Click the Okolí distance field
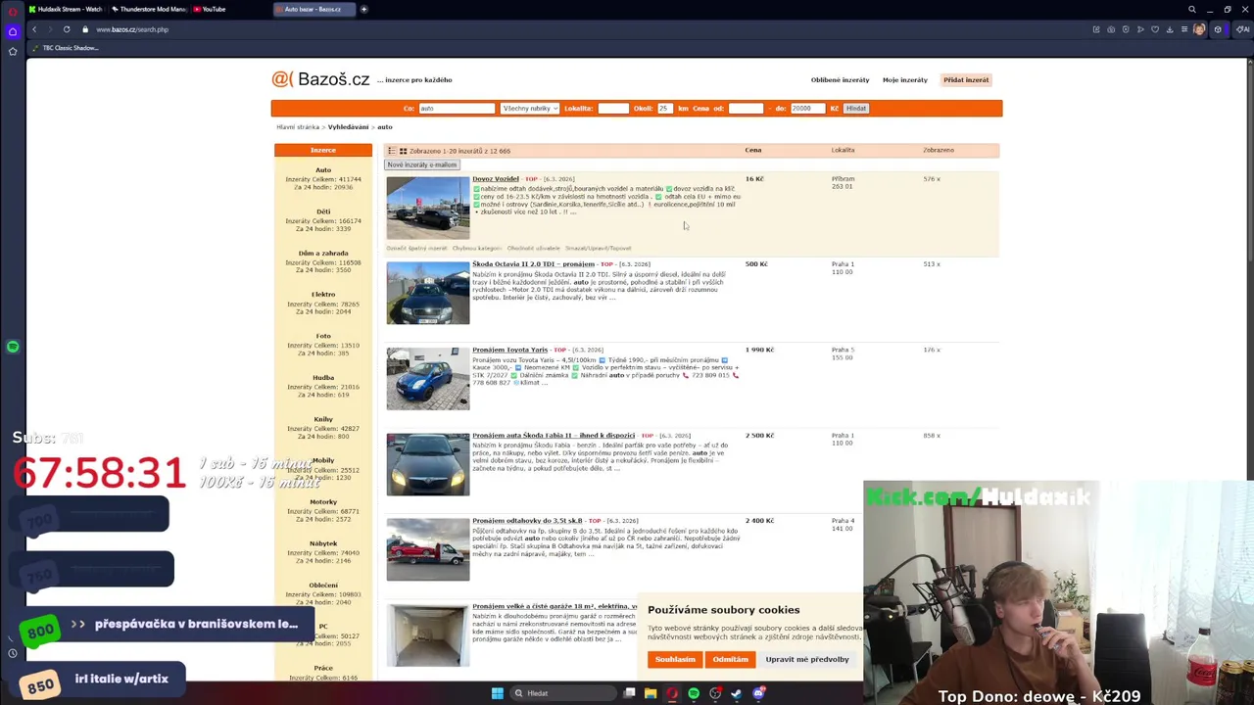 [664, 109]
